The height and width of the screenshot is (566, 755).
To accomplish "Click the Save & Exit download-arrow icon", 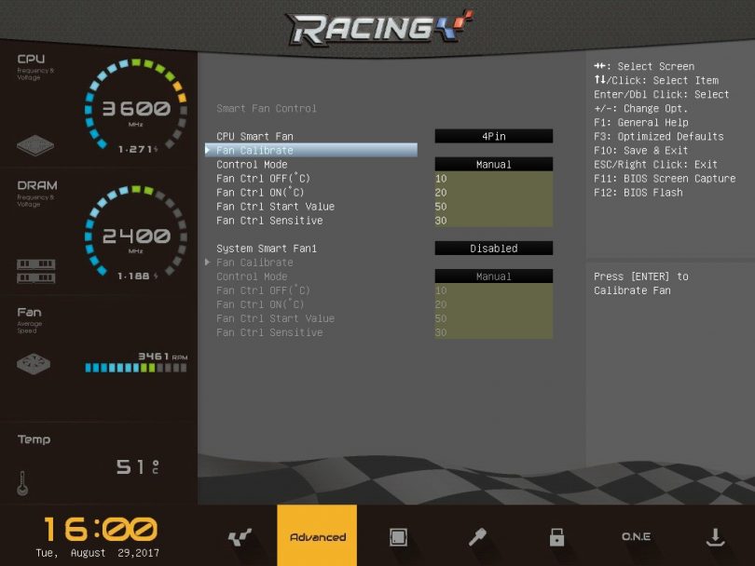I will 715,537.
